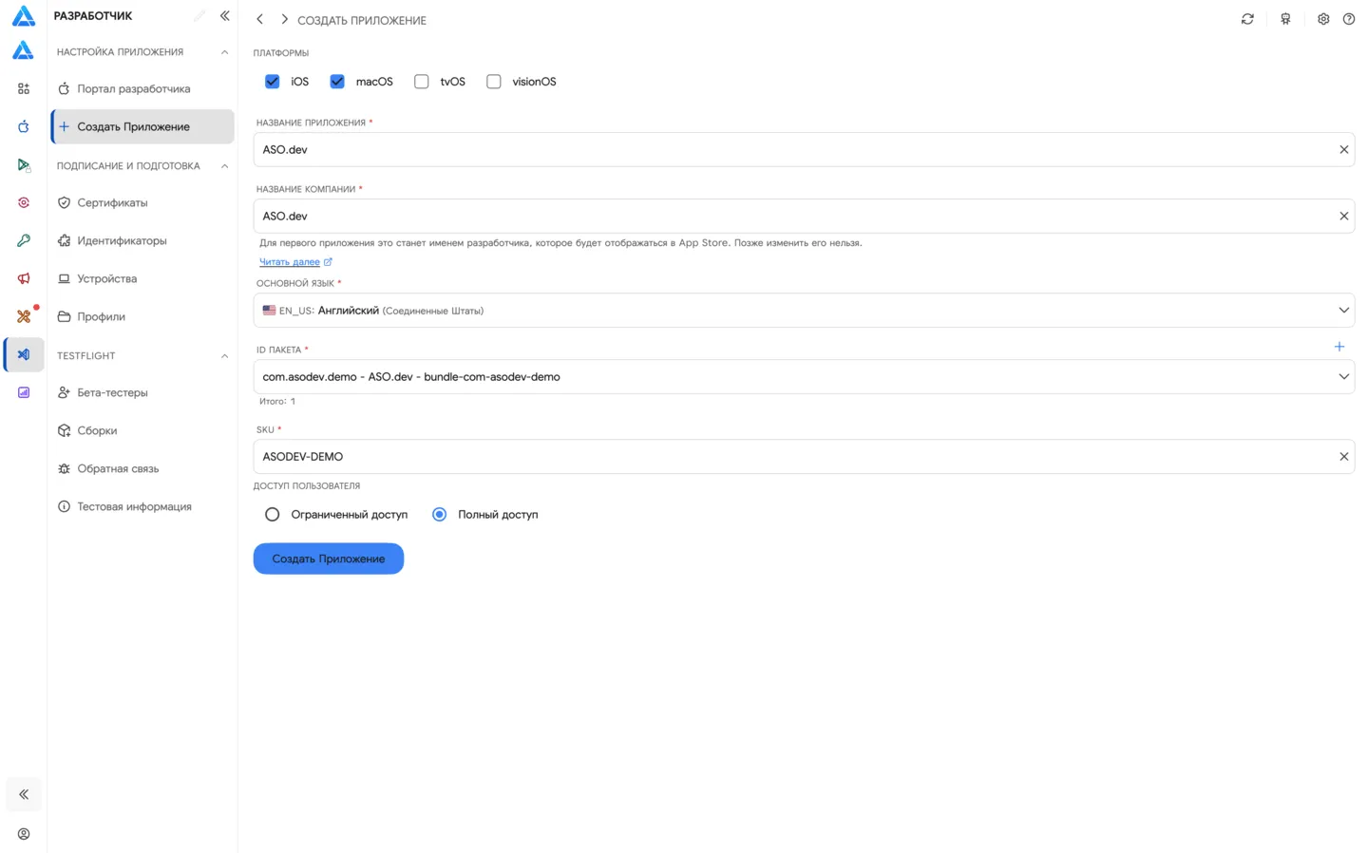Open the Основной язык dropdown
The width and height of the screenshot is (1368, 853).
click(804, 311)
